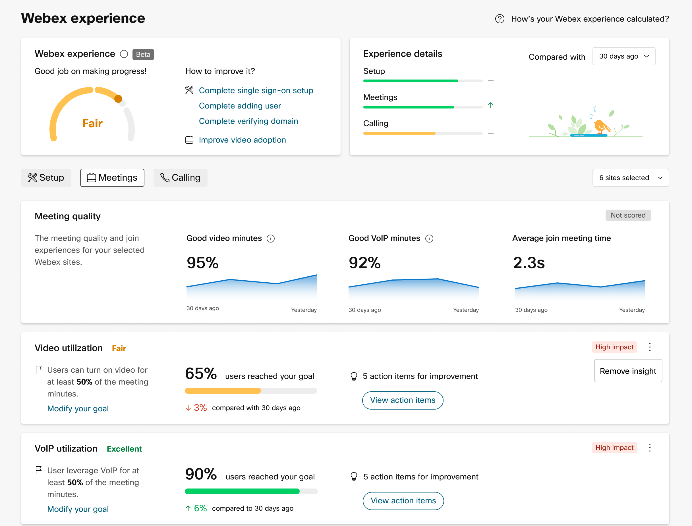The width and height of the screenshot is (692, 526).
Task: Click Remove insight menu option
Action: tap(628, 371)
